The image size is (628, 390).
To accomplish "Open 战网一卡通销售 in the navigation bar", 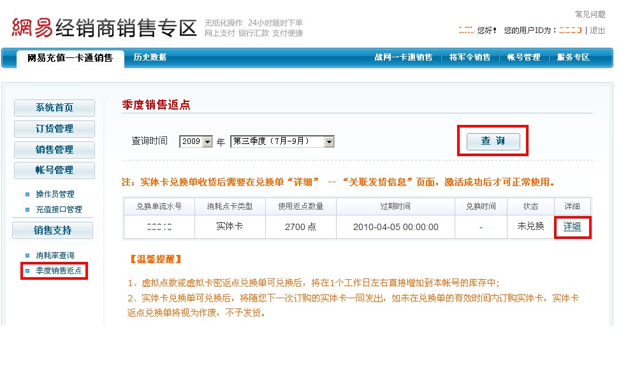I will (x=404, y=57).
